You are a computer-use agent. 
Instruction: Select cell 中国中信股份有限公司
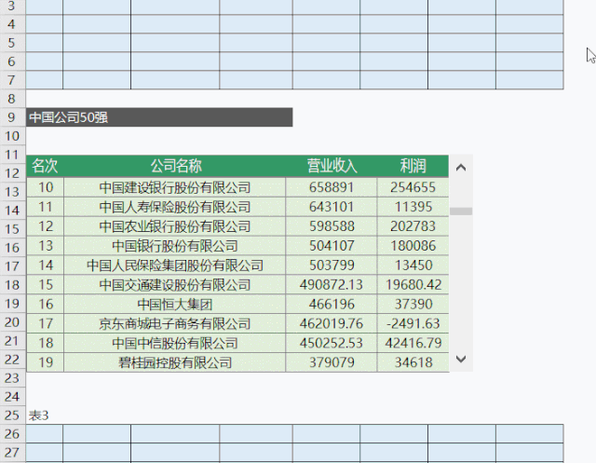[175, 343]
